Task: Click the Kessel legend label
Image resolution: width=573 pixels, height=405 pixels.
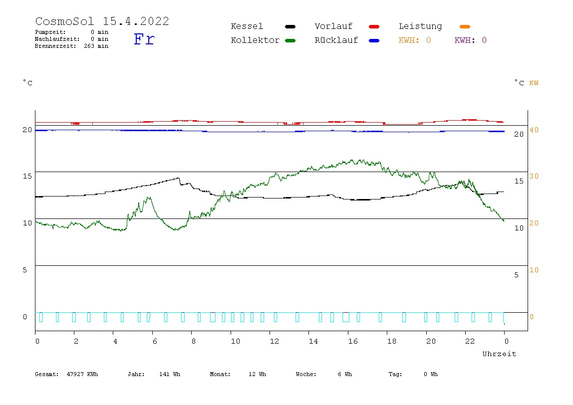Action: pos(247,26)
